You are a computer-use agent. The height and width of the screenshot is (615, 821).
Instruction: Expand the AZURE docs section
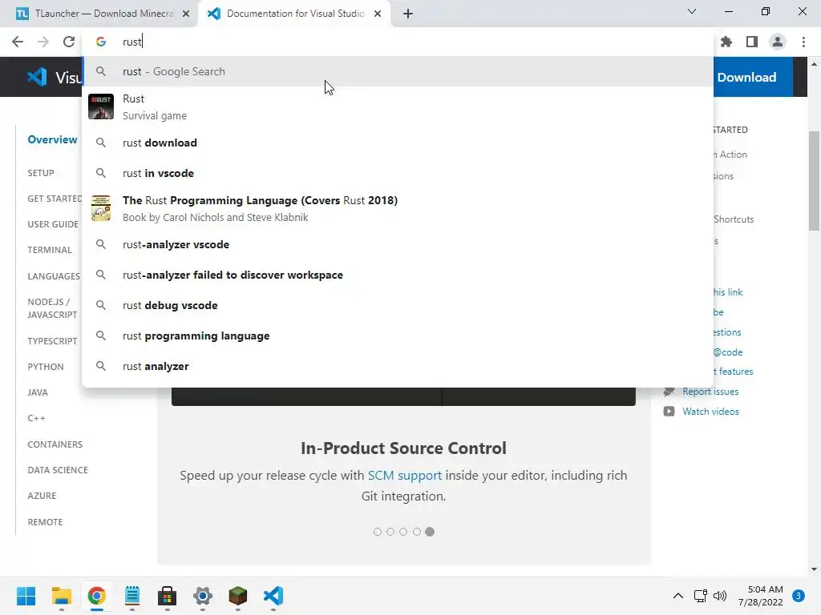tap(42, 496)
